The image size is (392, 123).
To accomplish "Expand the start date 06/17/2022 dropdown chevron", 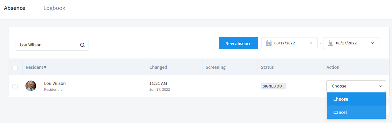I will pos(311,43).
